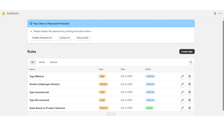The image size is (224, 126).
Task: Click the page vertical scrollbar
Action: [x=223, y=66]
